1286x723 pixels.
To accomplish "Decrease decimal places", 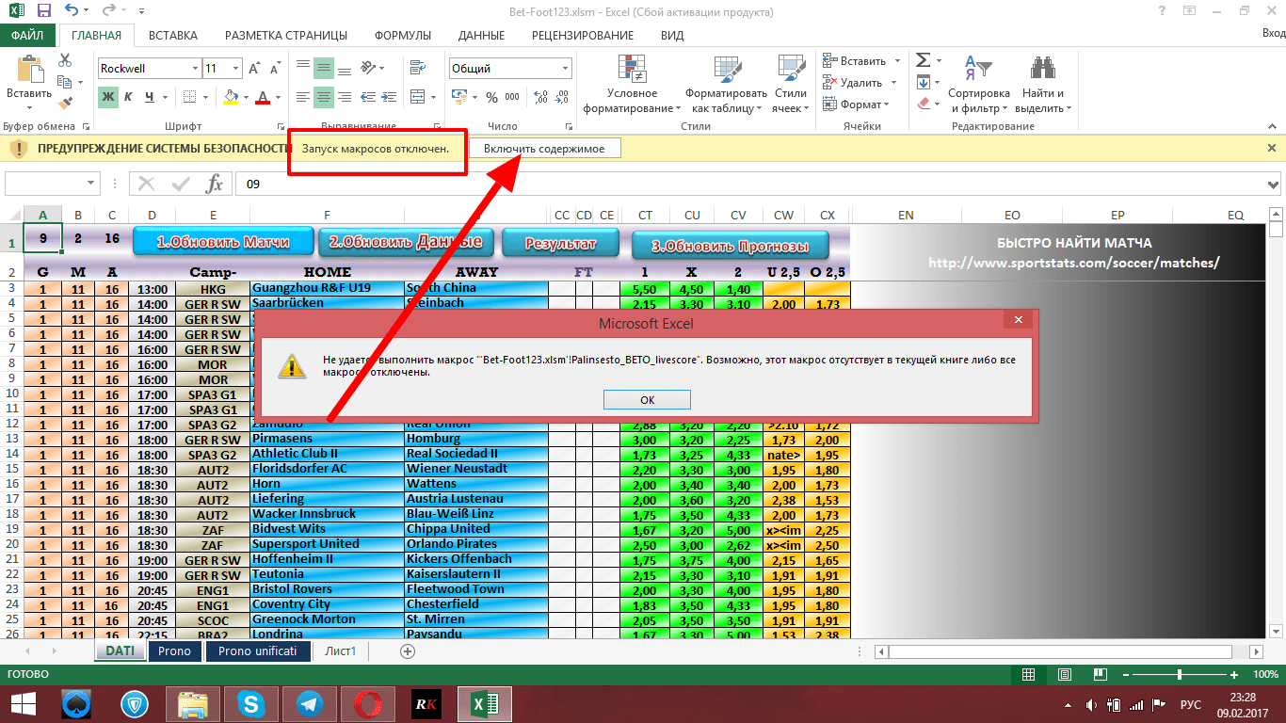I will pos(561,97).
